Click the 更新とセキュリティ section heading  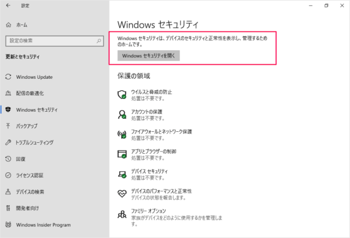[22, 57]
